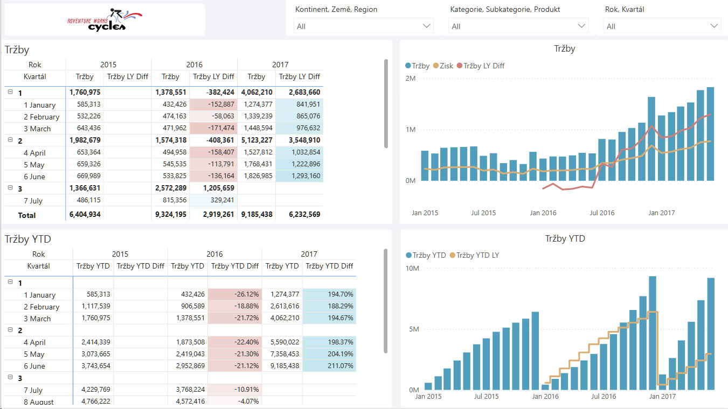Click the Tržby YTD legend entry
The height and width of the screenshot is (409, 728).
point(426,255)
